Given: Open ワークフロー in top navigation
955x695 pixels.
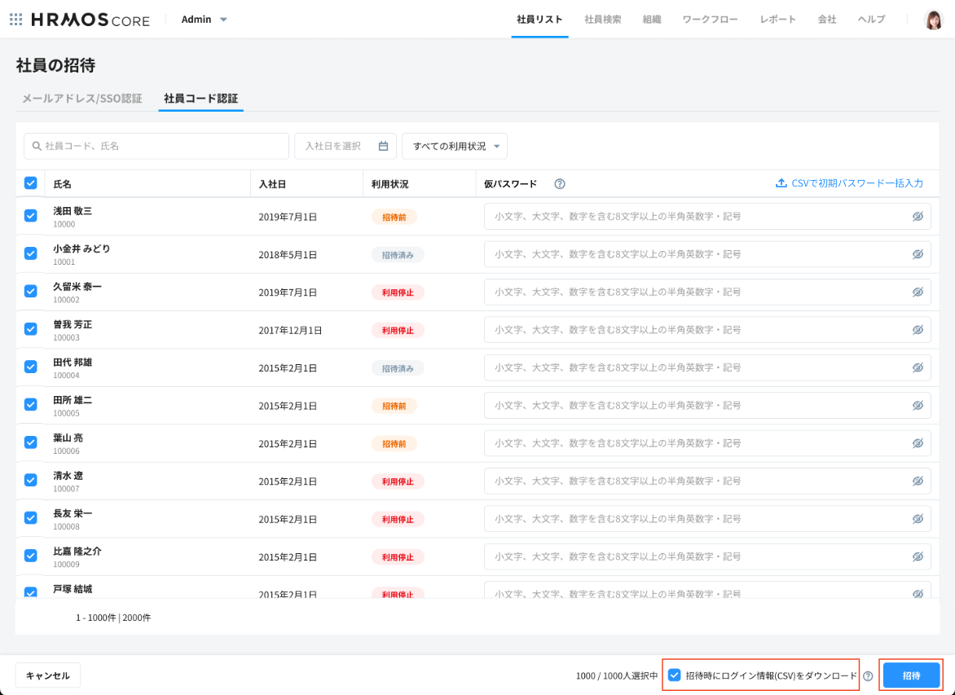Looking at the screenshot, I should coord(711,20).
